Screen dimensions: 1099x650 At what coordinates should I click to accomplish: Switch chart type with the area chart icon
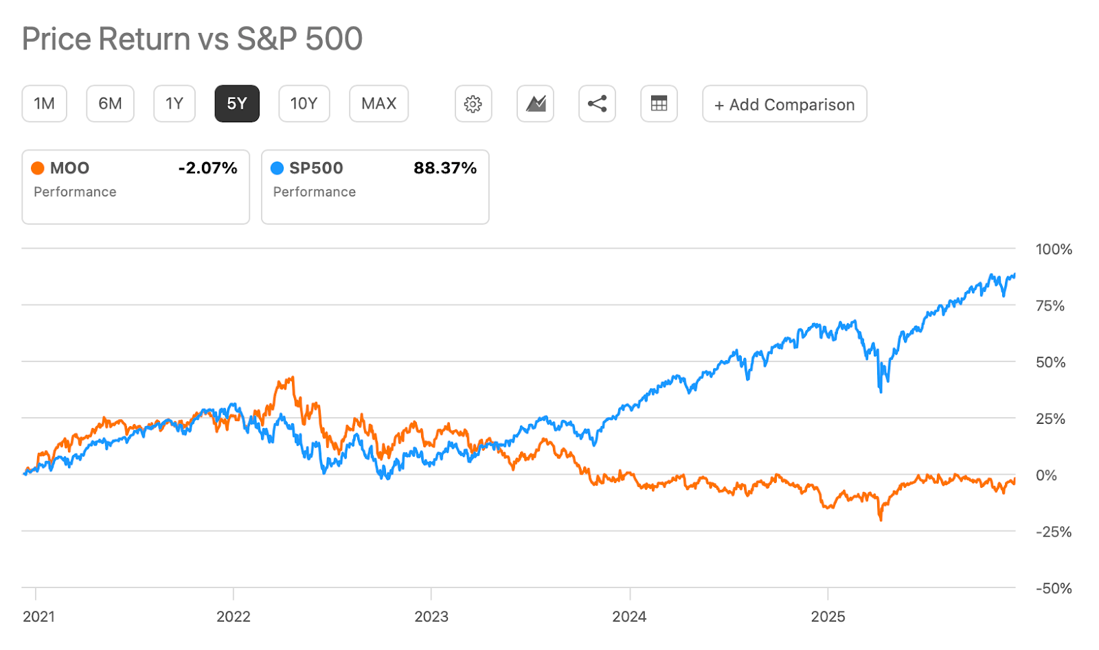point(535,104)
